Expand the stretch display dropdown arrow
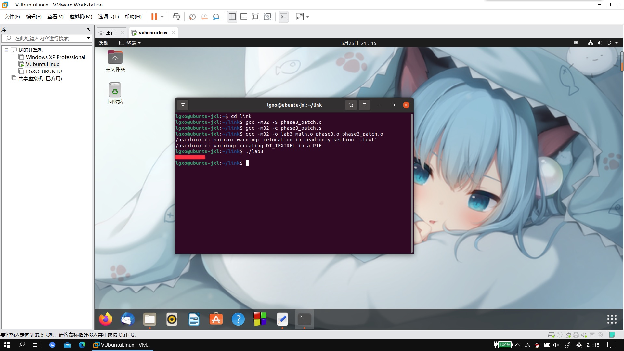 [x=308, y=17]
